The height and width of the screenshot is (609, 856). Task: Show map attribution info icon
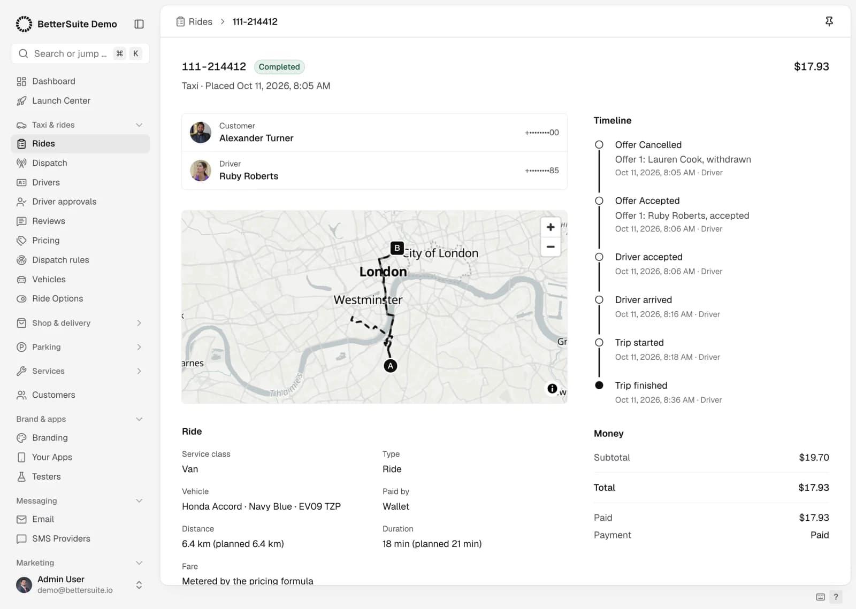click(552, 389)
